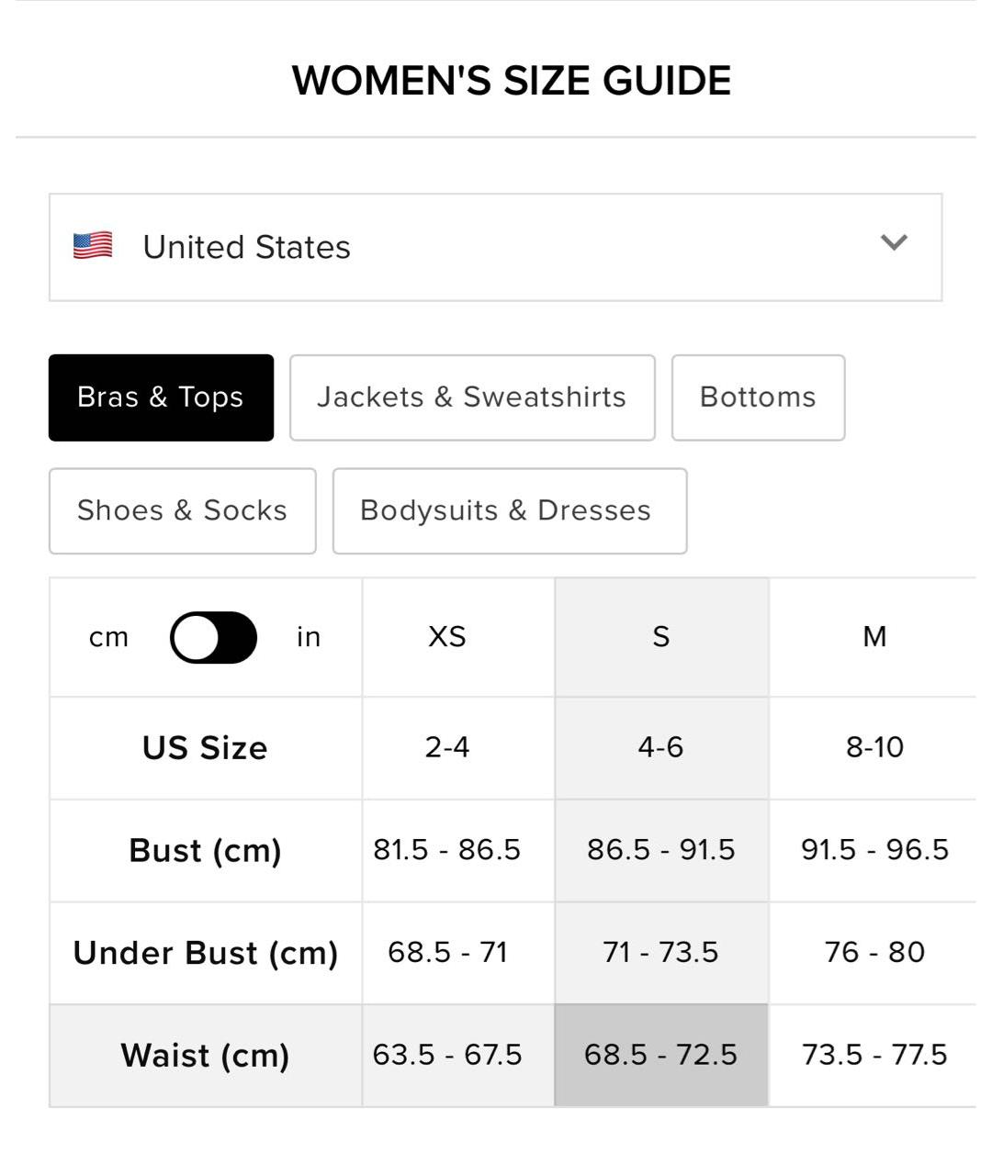Select the Shoes & Socks category
Screen dimensions: 992x1175
pyautogui.click(x=182, y=511)
